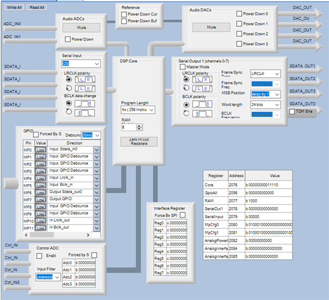
Task: Check DAC Power Down 0
Action: coord(239,14)
